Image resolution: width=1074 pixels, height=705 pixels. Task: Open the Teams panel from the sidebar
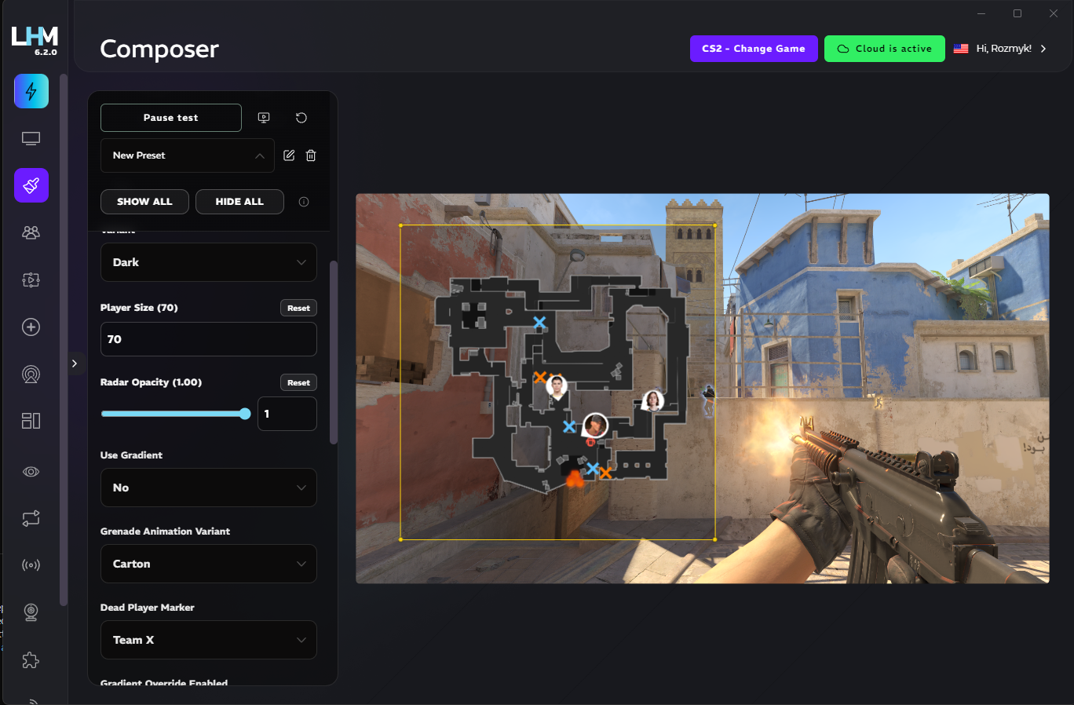click(31, 232)
